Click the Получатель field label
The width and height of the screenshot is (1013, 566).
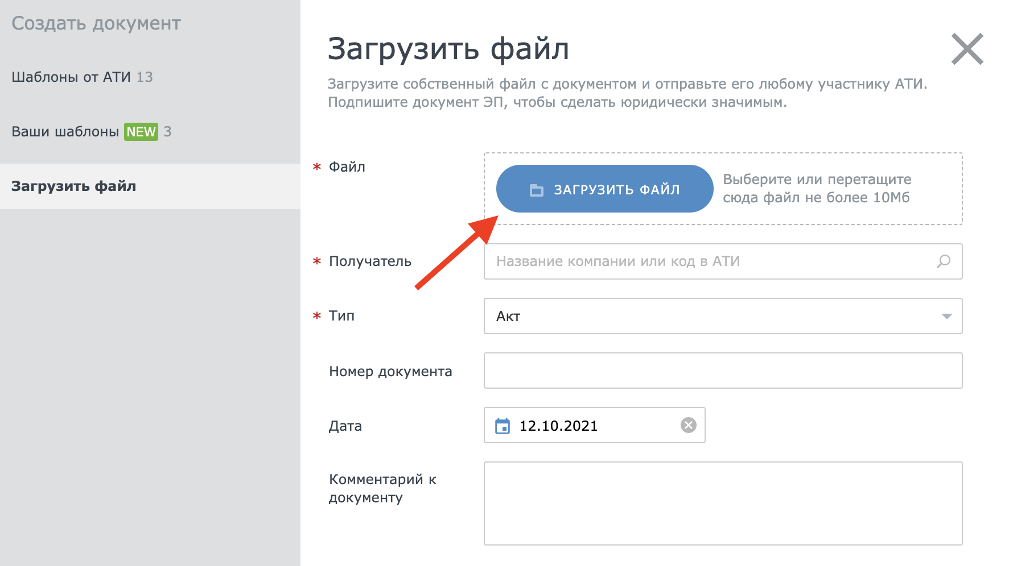pyautogui.click(x=370, y=261)
